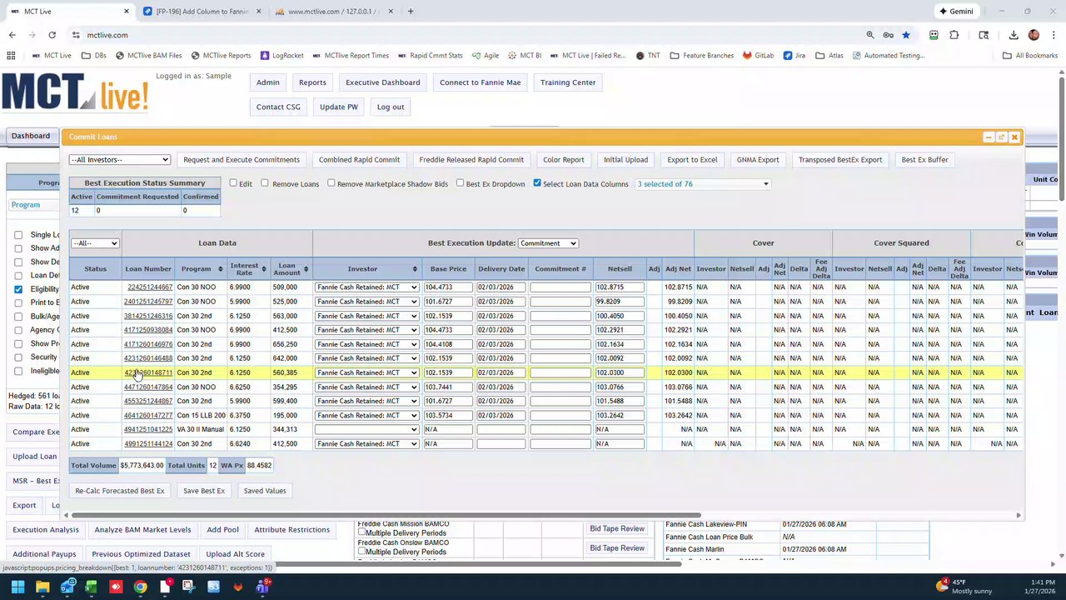
Task: Check the Single Lo... sidebar checkbox
Action: (x=18, y=235)
